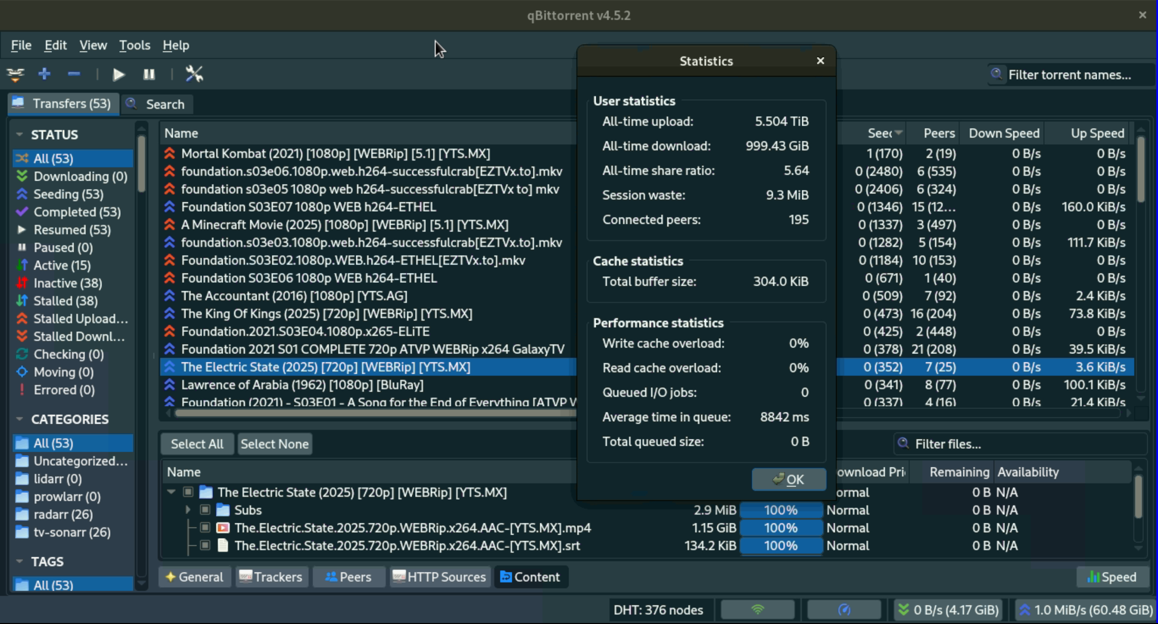This screenshot has height=624, width=1158.
Task: Pause torrents with the pause icon
Action: (x=149, y=74)
